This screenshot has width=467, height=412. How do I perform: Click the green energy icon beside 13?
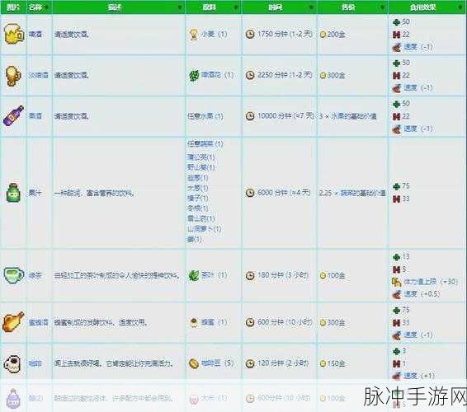(396, 257)
